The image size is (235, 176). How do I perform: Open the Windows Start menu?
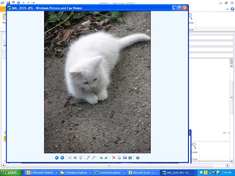11,173
